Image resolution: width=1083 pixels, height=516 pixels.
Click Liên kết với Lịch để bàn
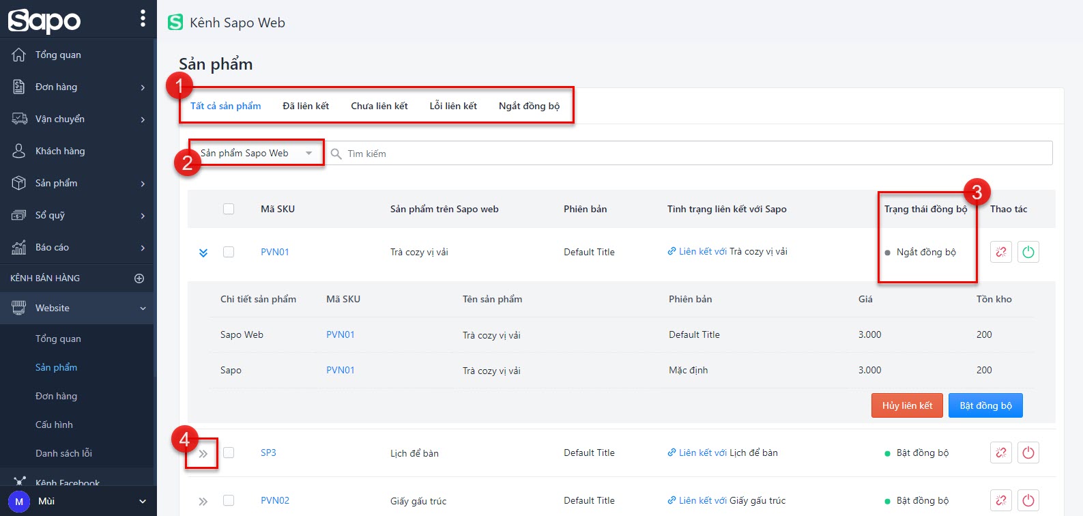[x=723, y=453]
